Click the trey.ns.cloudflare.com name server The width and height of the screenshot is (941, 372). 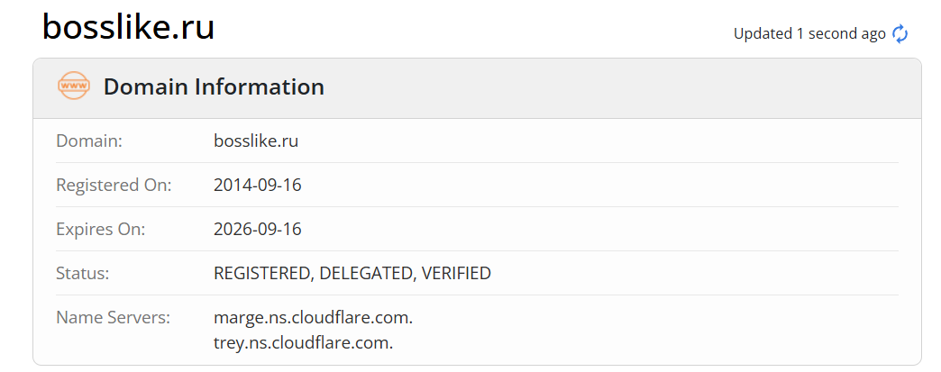[x=303, y=343]
